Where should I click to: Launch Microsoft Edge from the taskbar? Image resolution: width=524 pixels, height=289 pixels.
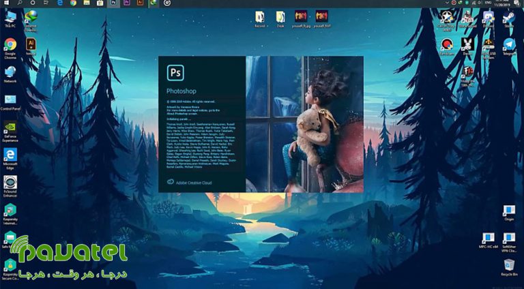[x=60, y=3]
